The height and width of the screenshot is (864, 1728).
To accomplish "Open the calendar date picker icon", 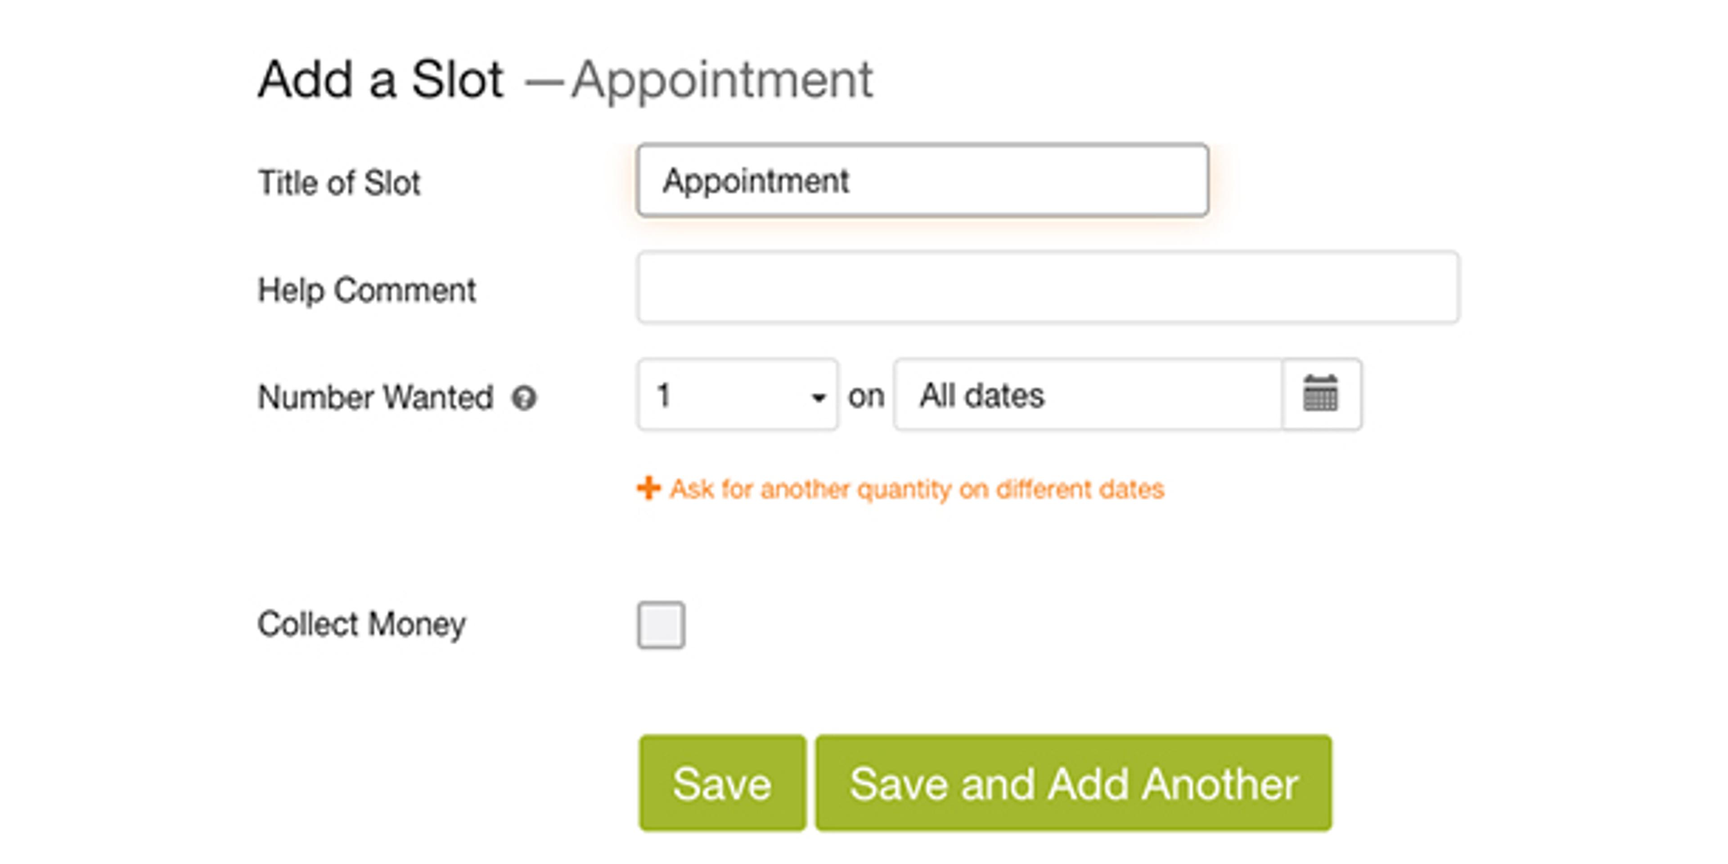I will point(1320,395).
